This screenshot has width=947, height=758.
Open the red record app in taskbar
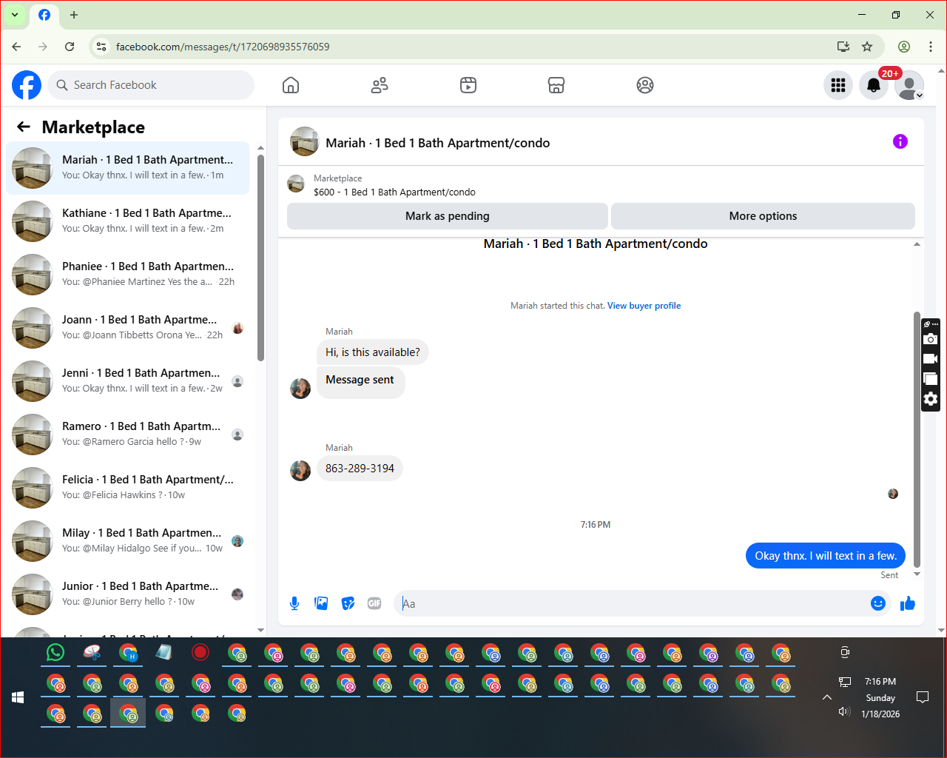click(x=200, y=652)
